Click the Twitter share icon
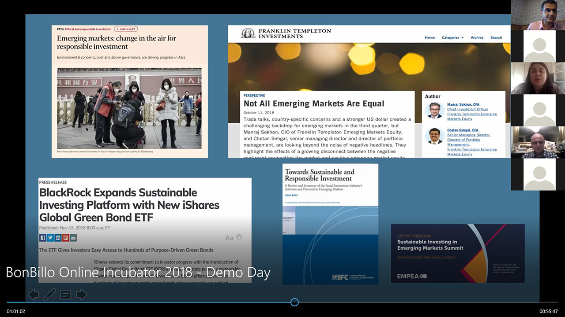The height and width of the screenshot is (317, 565). pyautogui.click(x=50, y=238)
